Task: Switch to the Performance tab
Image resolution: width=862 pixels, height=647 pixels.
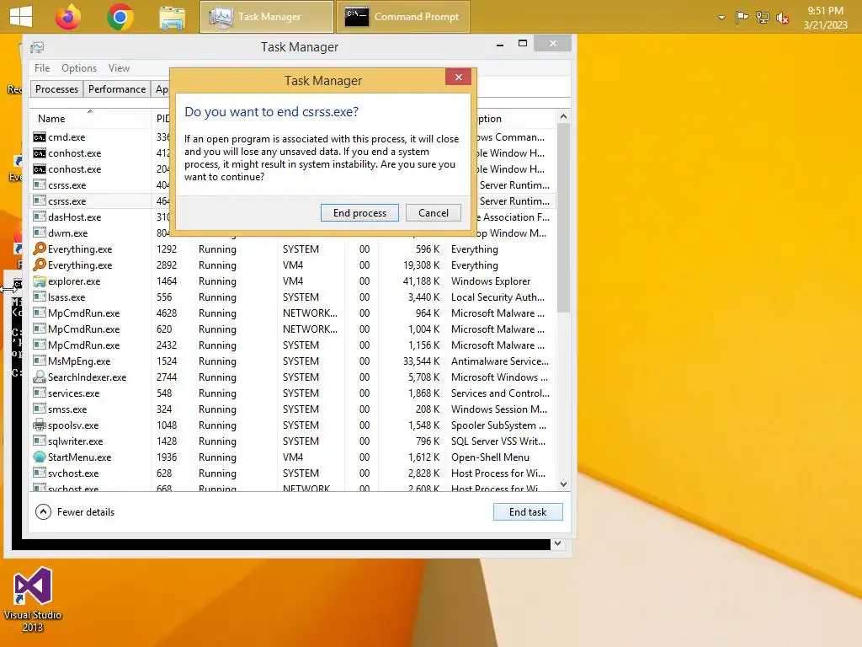Action: pos(117,89)
